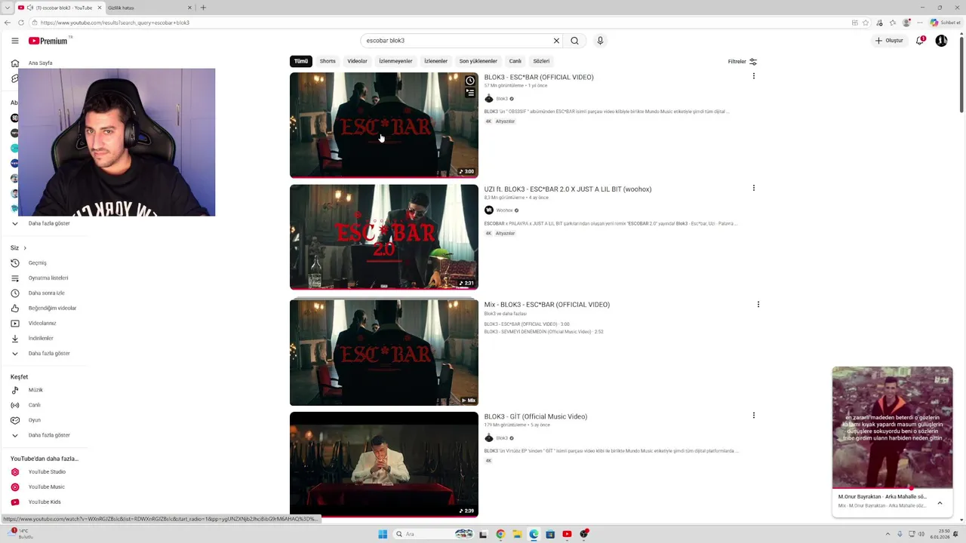966x543 pixels.
Task: Select the Son yüklenenler filter chip
Action: (x=478, y=61)
